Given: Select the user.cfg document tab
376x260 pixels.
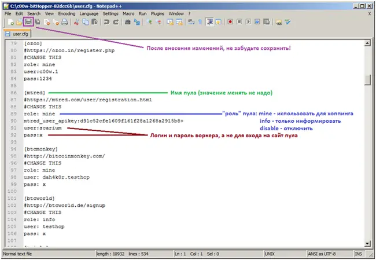Looking at the screenshot, I should tap(20, 34).
